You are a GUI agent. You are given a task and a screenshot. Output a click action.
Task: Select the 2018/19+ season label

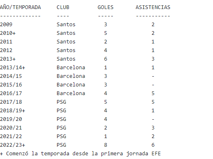click(13, 111)
